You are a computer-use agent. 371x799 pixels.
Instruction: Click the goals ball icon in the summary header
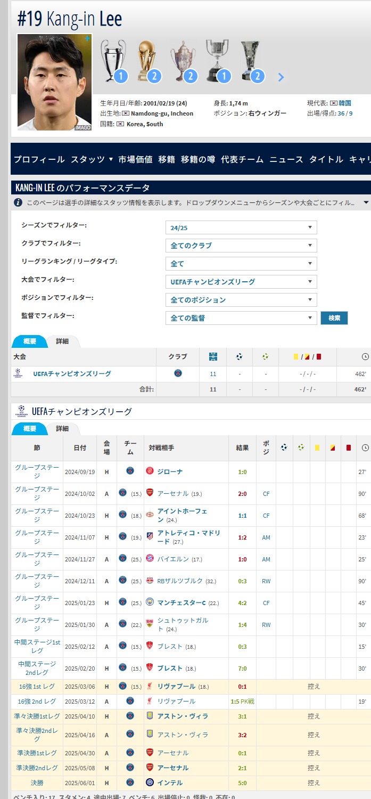240,357
